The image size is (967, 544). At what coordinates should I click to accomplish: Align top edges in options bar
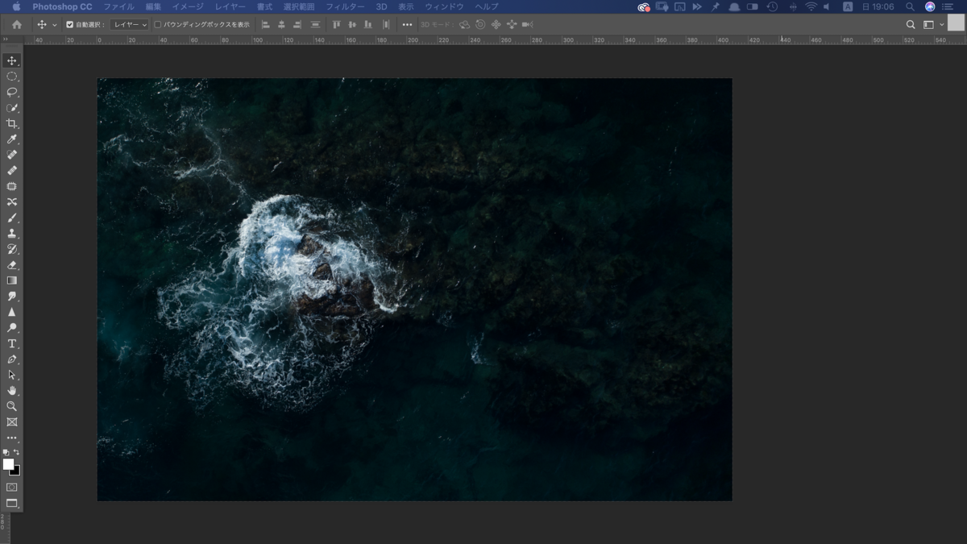(x=337, y=25)
